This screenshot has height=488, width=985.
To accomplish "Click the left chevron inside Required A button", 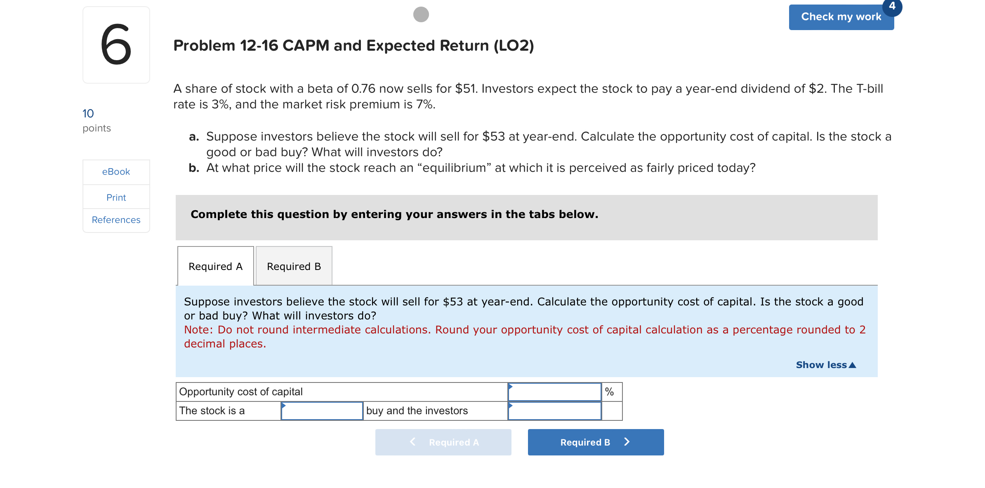I will (412, 442).
